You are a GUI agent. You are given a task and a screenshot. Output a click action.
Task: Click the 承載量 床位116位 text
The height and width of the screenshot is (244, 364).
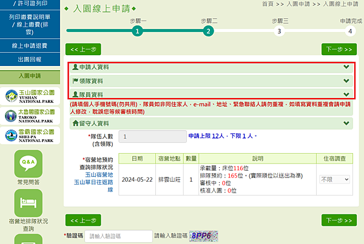tap(224, 168)
